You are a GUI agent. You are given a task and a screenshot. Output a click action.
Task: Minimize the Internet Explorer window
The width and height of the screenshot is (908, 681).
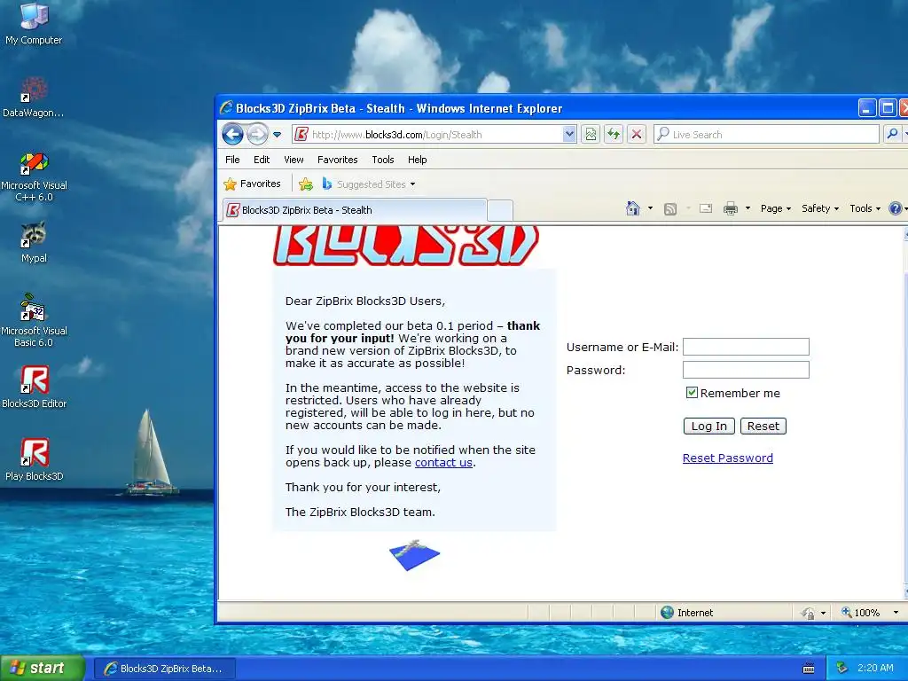867,108
